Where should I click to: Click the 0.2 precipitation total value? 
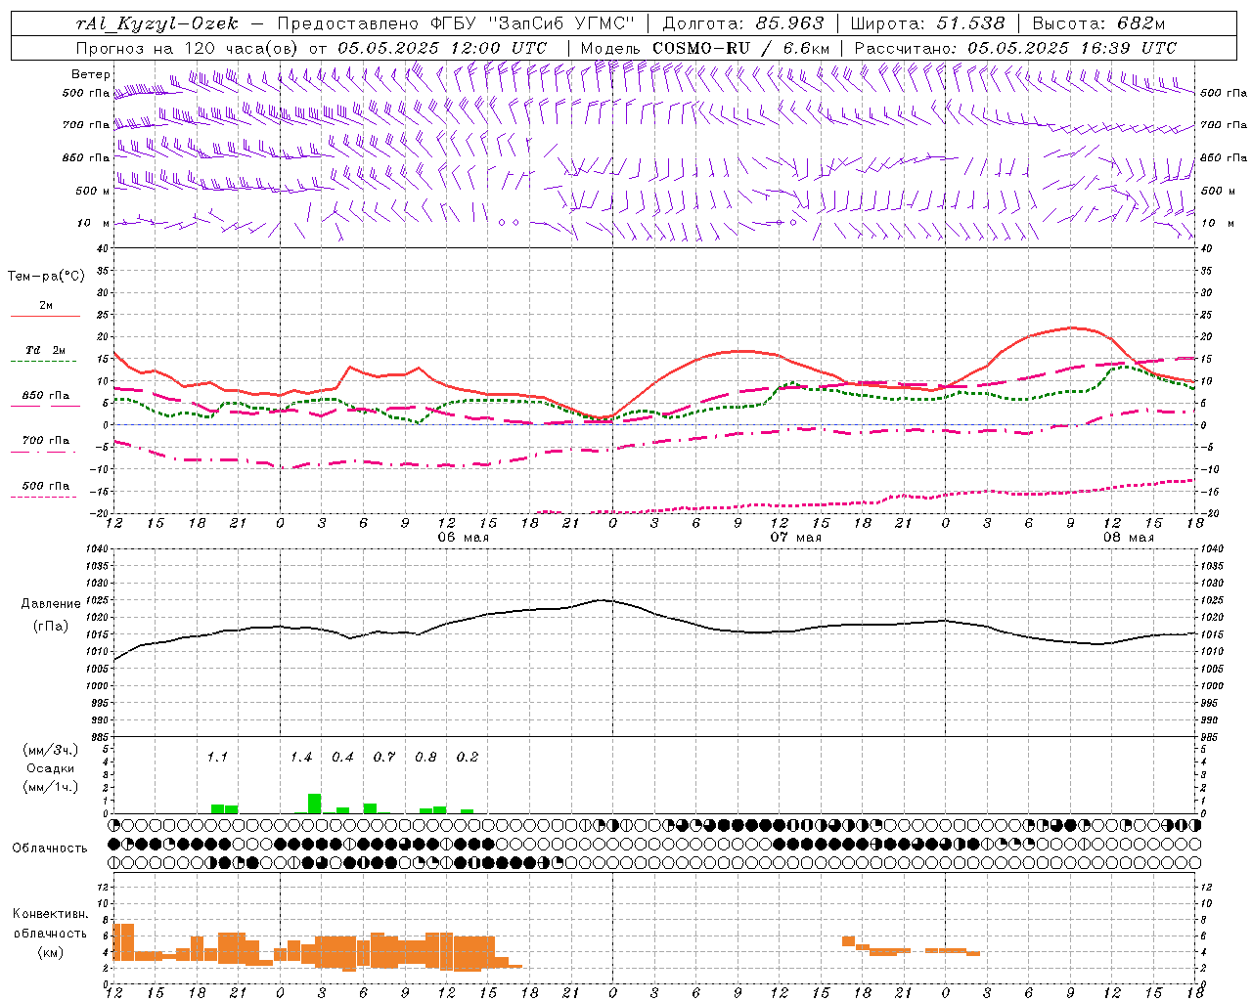468,757
